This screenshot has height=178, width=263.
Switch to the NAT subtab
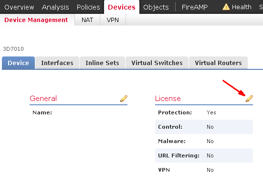coord(87,20)
